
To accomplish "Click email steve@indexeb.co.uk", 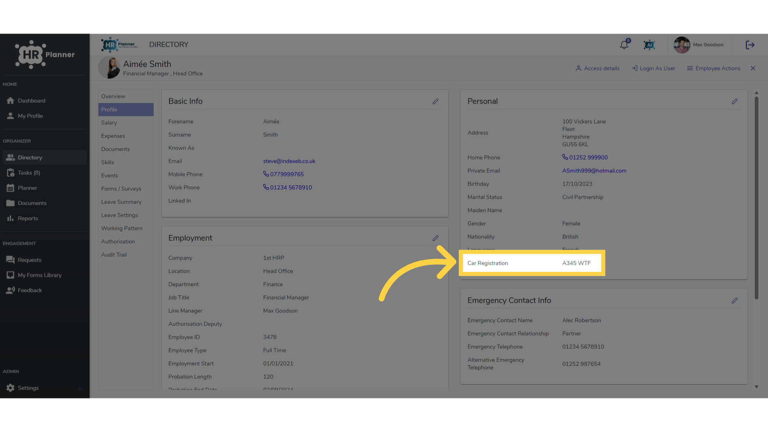I will tap(289, 161).
